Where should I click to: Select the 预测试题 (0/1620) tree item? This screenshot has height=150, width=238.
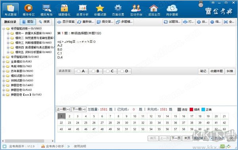tap(22, 81)
